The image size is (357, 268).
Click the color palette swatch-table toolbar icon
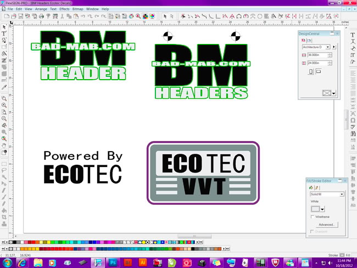(x=145, y=16)
